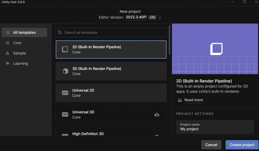Click the Read more package icon
This screenshot has width=259, height=151.
point(180,100)
